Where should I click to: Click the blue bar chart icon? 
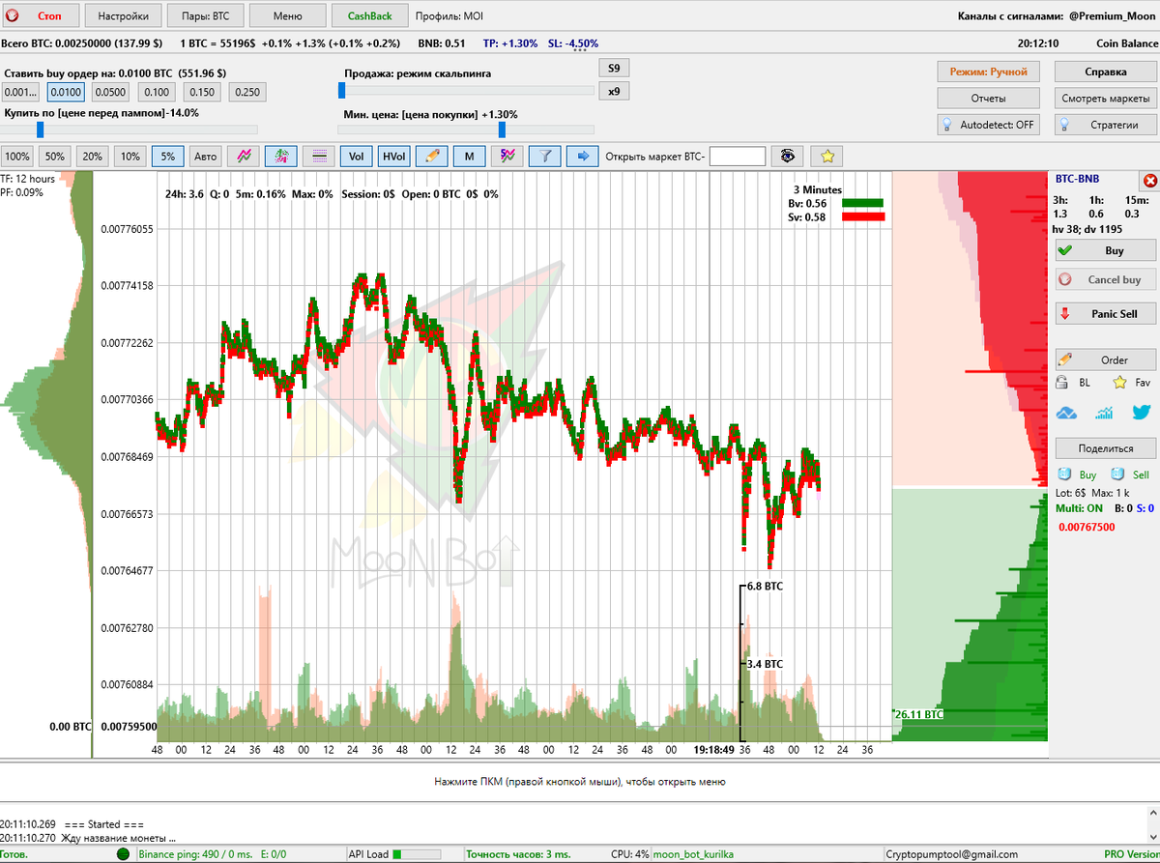(1105, 413)
